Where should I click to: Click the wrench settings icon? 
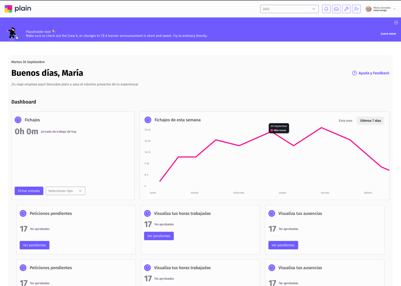pos(346,9)
